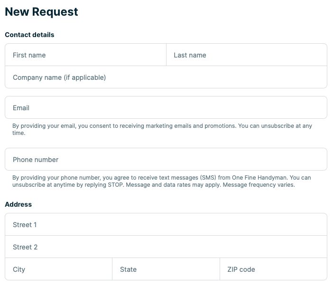
Task: Select the Street 2 address field
Action: (166, 247)
